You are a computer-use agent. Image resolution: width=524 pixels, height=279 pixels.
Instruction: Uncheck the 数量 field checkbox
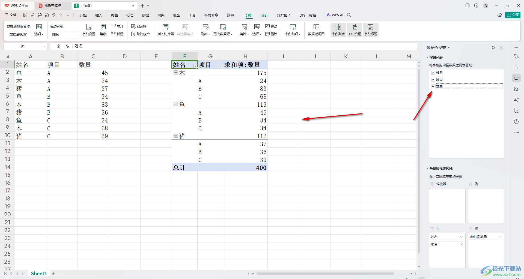click(433, 86)
